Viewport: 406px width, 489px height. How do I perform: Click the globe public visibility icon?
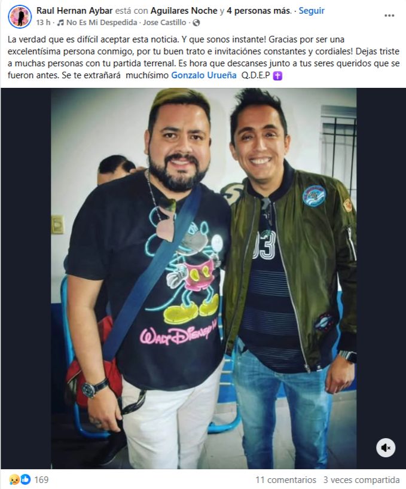coord(196,23)
